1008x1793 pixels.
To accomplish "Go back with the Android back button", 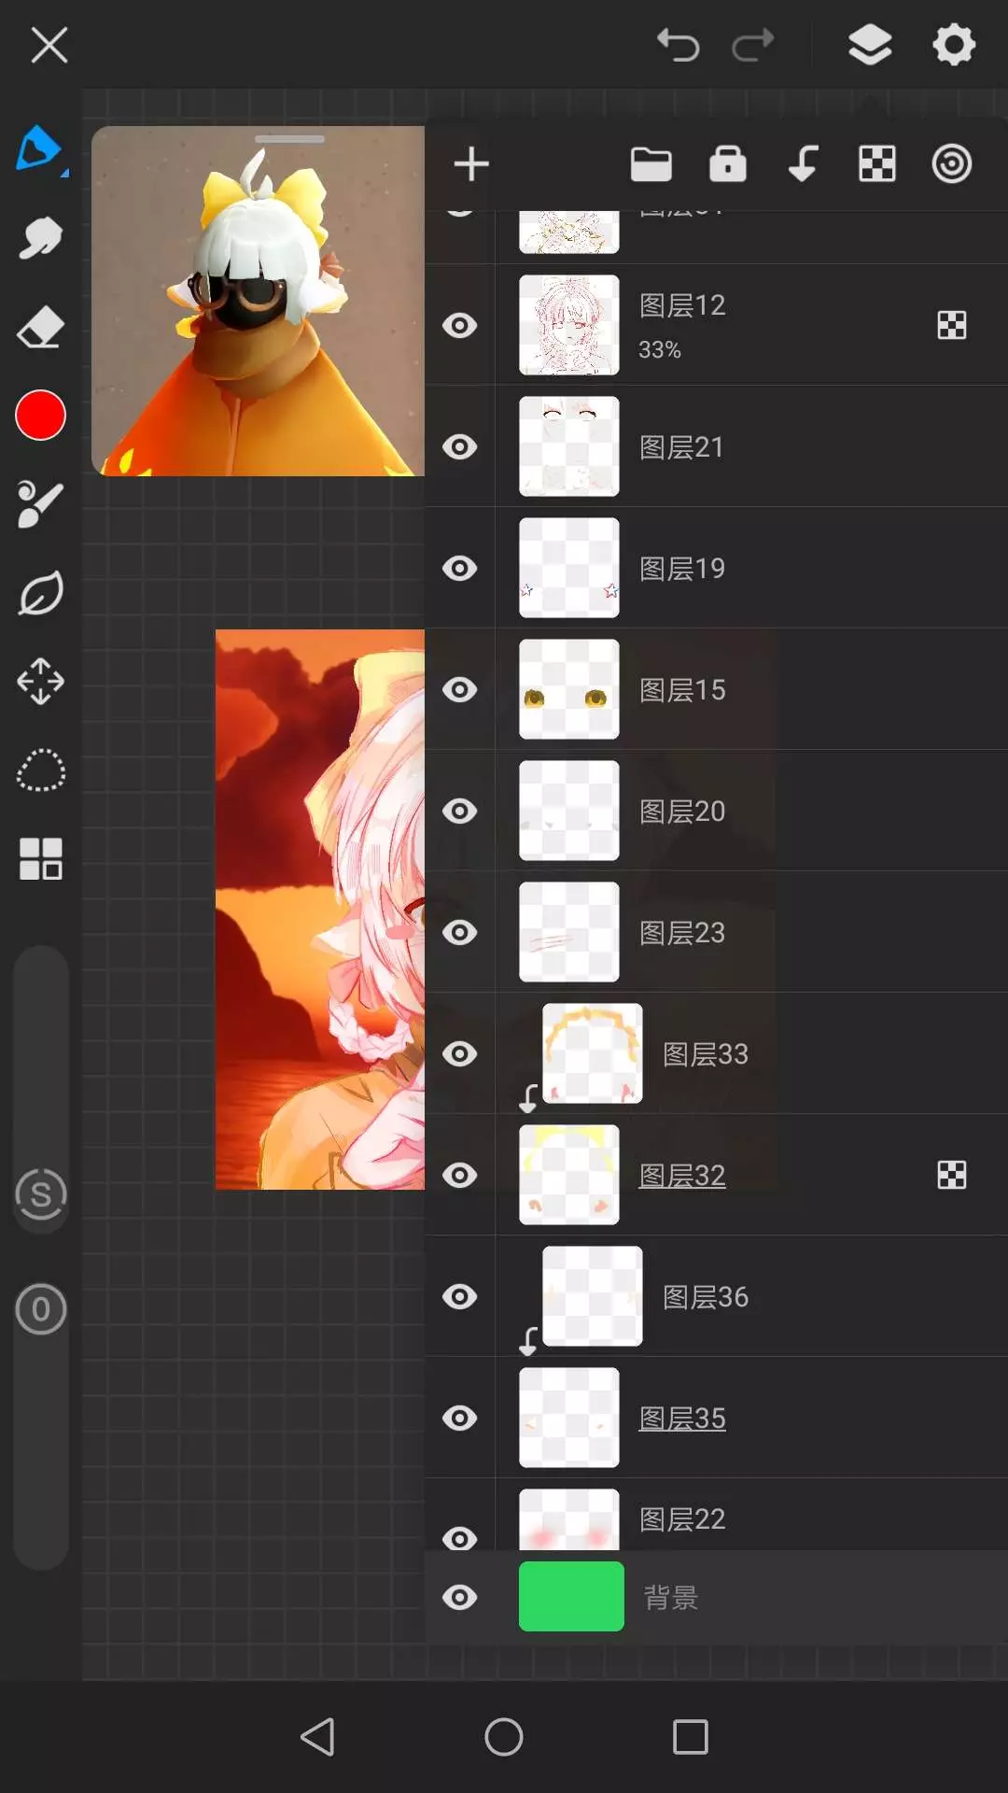I will 317,1737.
